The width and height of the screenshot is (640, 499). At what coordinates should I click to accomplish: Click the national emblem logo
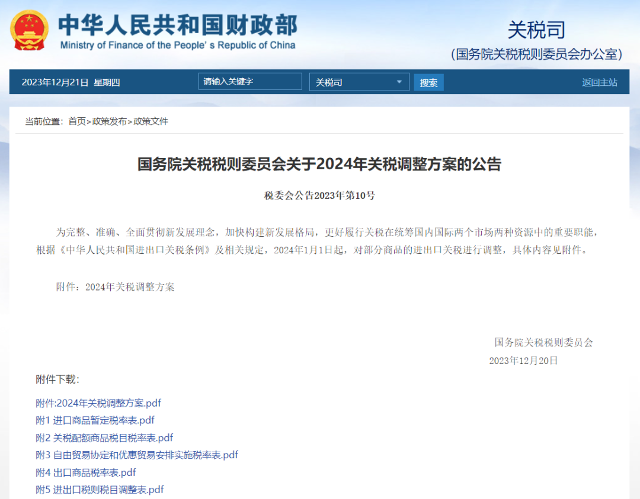(30, 30)
